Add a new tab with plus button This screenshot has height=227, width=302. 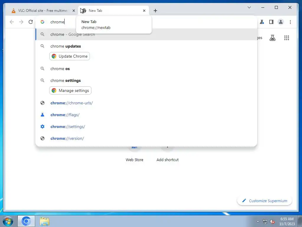[155, 11]
